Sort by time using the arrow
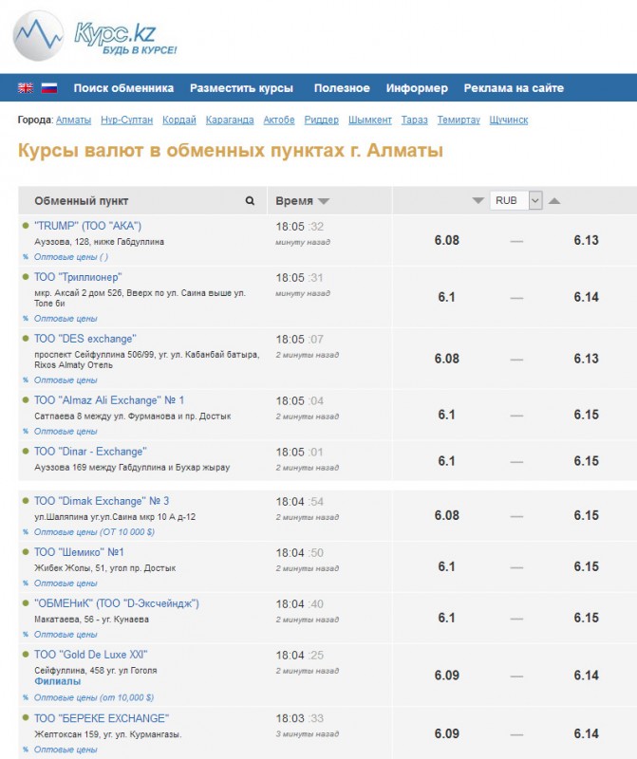Image resolution: width=637 pixels, height=759 pixels. 324,201
